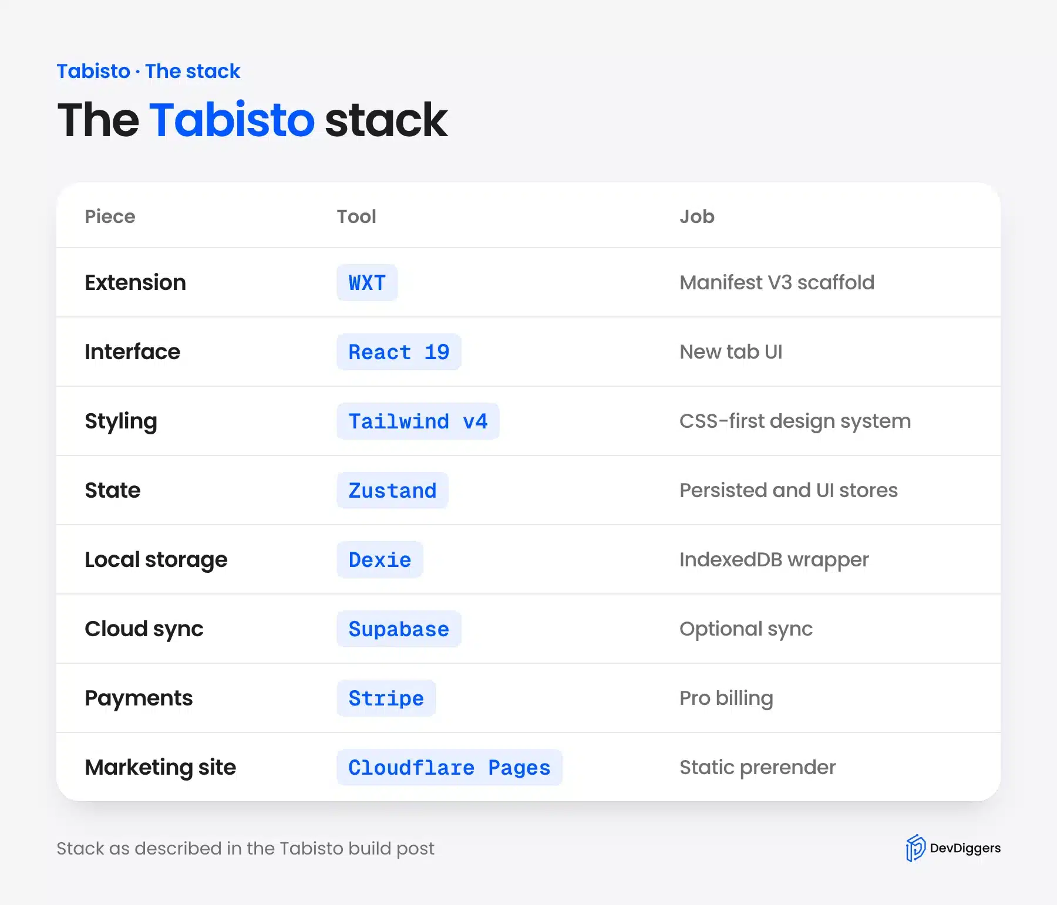Image resolution: width=1057 pixels, height=905 pixels.
Task: Click the Piece column header
Action: [110, 217]
